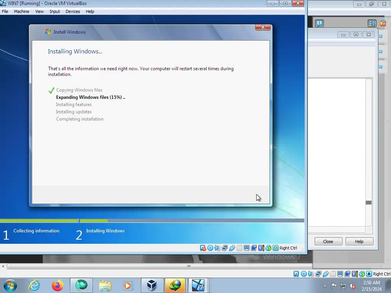Open Windows Explorer folder on taskbar
Screen dimensions: 391x293
point(105,285)
